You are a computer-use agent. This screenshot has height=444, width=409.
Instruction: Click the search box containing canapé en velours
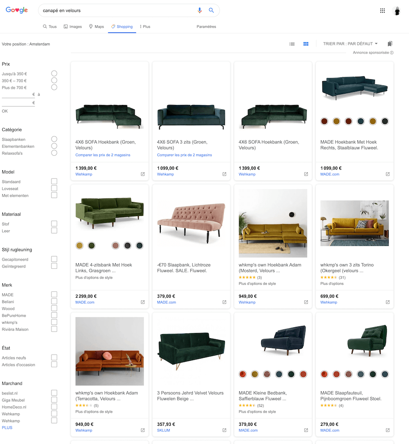[x=117, y=10]
